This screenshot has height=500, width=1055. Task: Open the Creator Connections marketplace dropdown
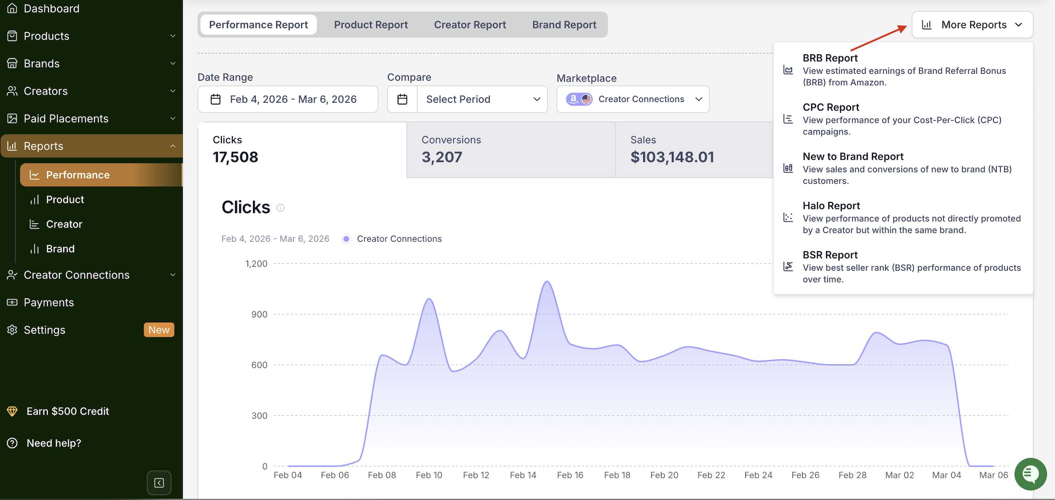(633, 99)
